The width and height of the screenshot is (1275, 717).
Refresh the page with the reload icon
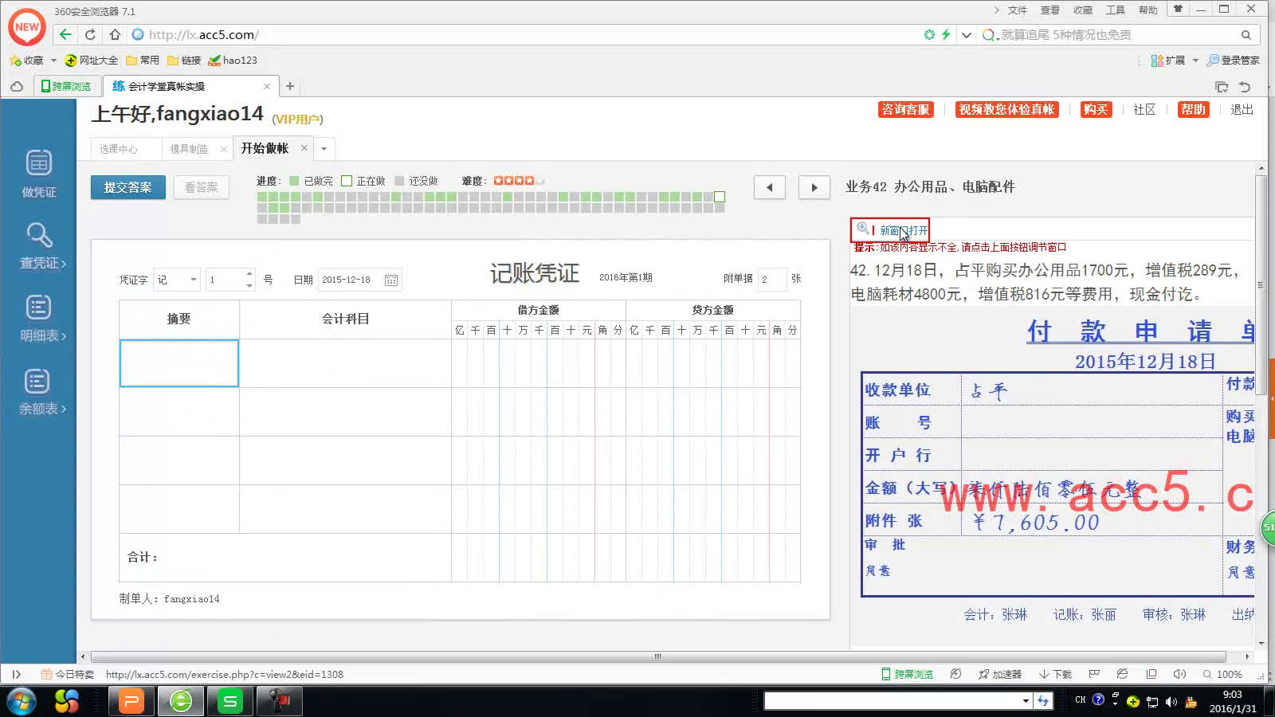click(90, 34)
